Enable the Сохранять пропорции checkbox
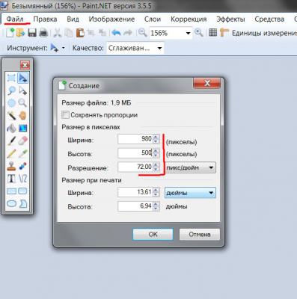The width and height of the screenshot is (297, 299). click(x=65, y=115)
